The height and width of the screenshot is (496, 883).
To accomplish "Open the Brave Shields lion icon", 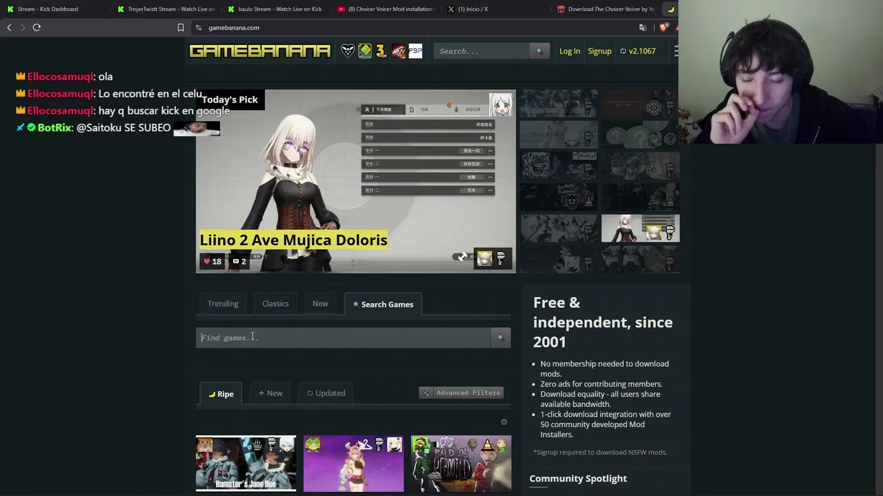I will 664,28.
